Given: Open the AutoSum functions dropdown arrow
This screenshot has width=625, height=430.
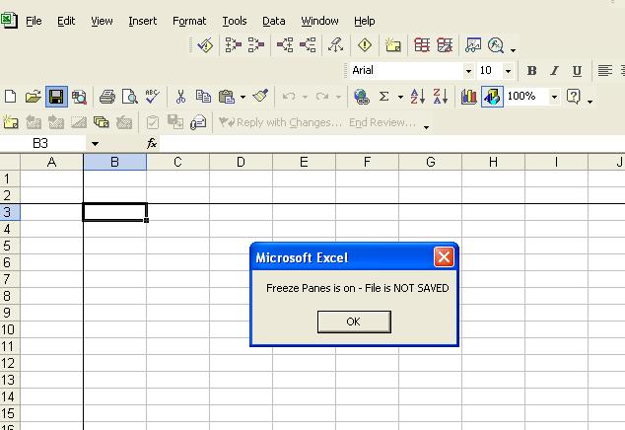Looking at the screenshot, I should (400, 97).
